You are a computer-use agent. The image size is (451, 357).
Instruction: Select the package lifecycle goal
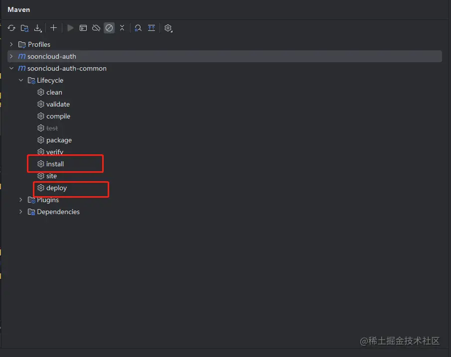point(59,140)
